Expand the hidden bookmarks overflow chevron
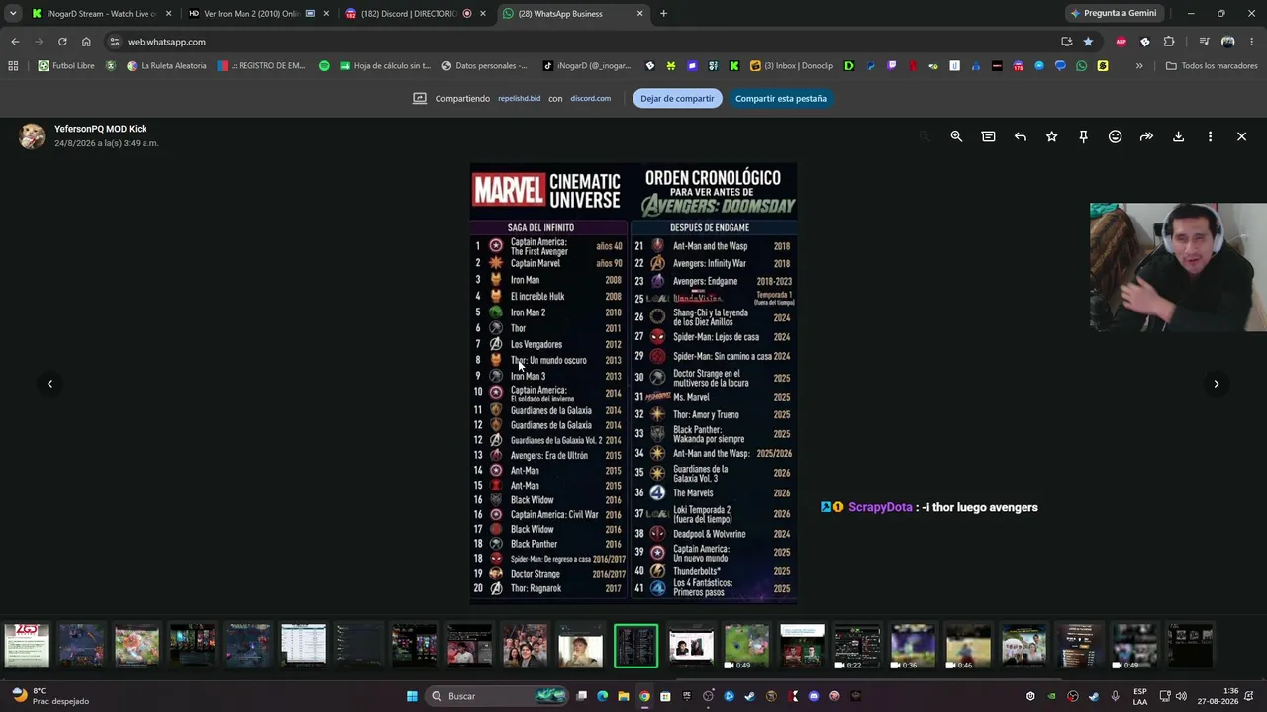 coord(1139,66)
